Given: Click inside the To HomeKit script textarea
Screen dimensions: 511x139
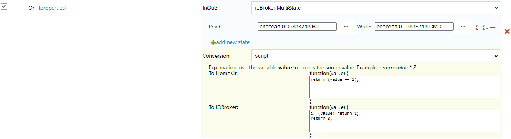Looking at the screenshot, I should (404, 87).
